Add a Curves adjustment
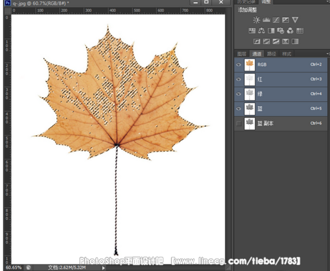330x271 pixels. [276, 20]
